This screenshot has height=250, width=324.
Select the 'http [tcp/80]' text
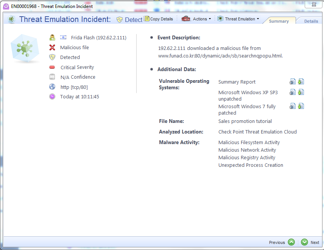(x=74, y=87)
